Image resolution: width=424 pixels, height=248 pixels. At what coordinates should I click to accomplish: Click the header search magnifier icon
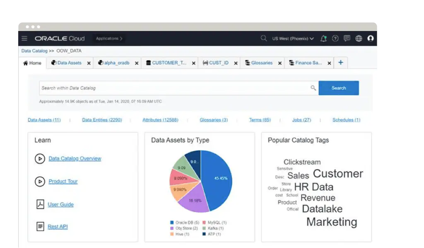pyautogui.click(x=263, y=38)
